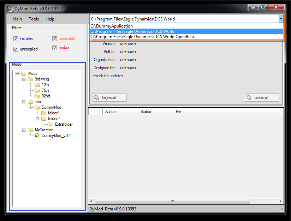Click the horizontal scrollbar thumb

click(x=172, y=201)
